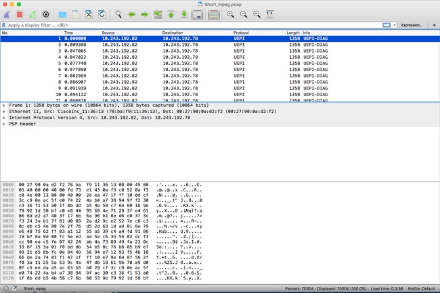Click the expert info circle in status bar

[6, 288]
